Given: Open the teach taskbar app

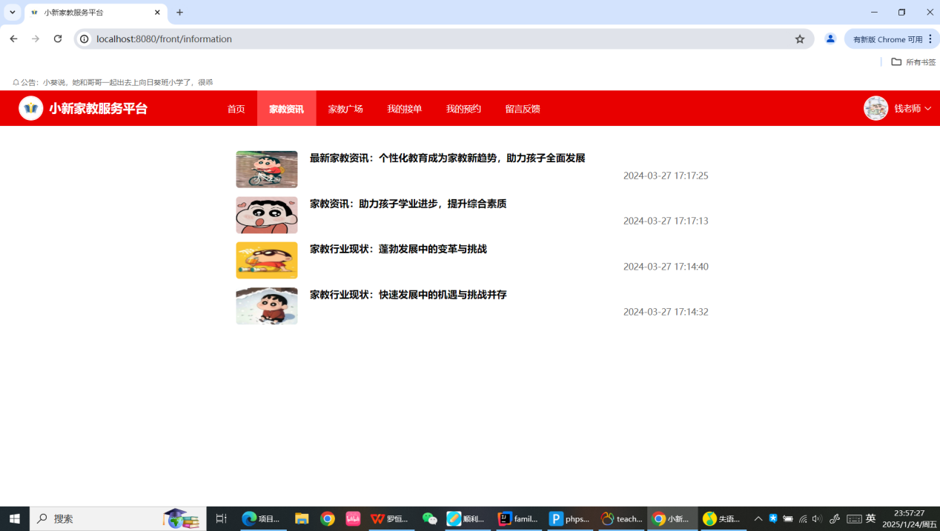Looking at the screenshot, I should (621, 518).
